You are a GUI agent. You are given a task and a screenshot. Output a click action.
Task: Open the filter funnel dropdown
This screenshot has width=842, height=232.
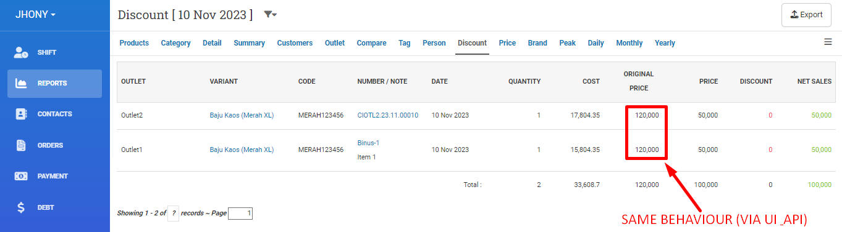tap(270, 14)
